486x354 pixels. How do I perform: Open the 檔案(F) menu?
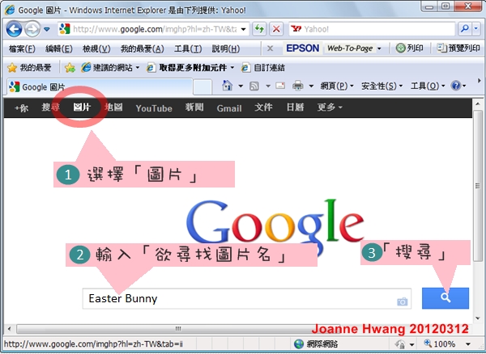22,48
